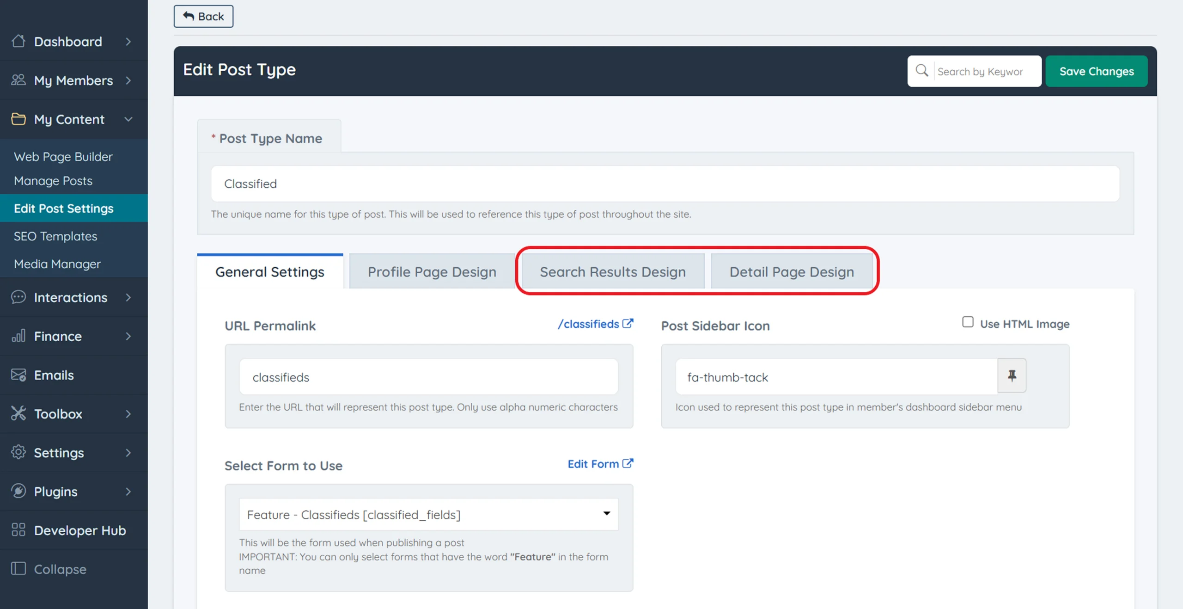Click the Interactions chat bubble icon

[x=18, y=297]
